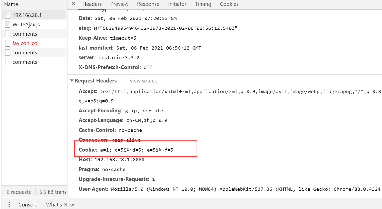Switch to the Preview tab
382x209 pixels.
[119, 4]
